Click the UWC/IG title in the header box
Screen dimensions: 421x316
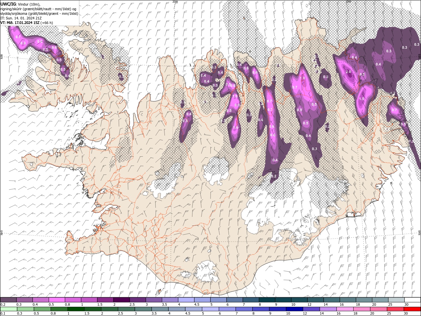click(x=8, y=4)
